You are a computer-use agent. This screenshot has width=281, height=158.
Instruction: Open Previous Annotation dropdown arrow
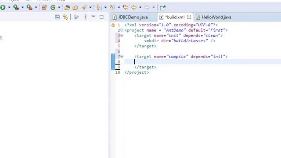coord(119,7)
